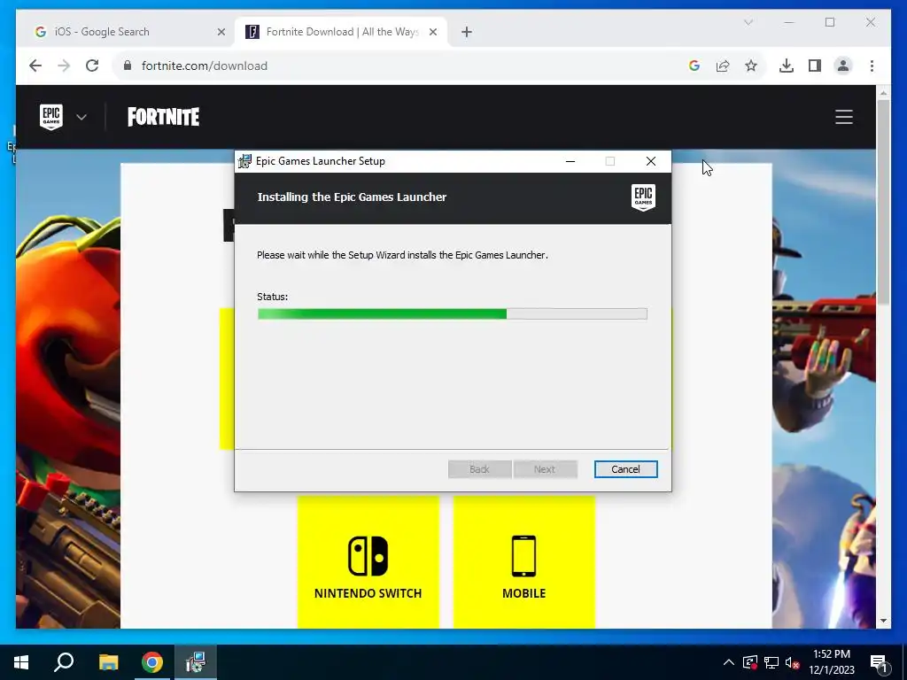Toggle Chrome side panel
The width and height of the screenshot is (907, 680).
coord(815,66)
